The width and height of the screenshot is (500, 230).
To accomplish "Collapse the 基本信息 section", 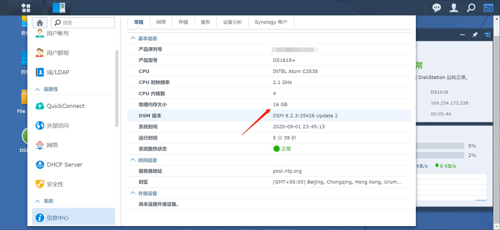I will point(133,38).
